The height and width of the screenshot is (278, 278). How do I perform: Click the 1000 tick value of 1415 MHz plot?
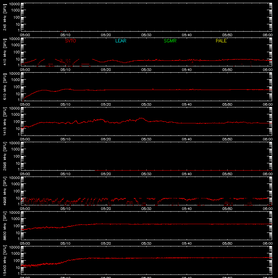click(x=16, y=115)
